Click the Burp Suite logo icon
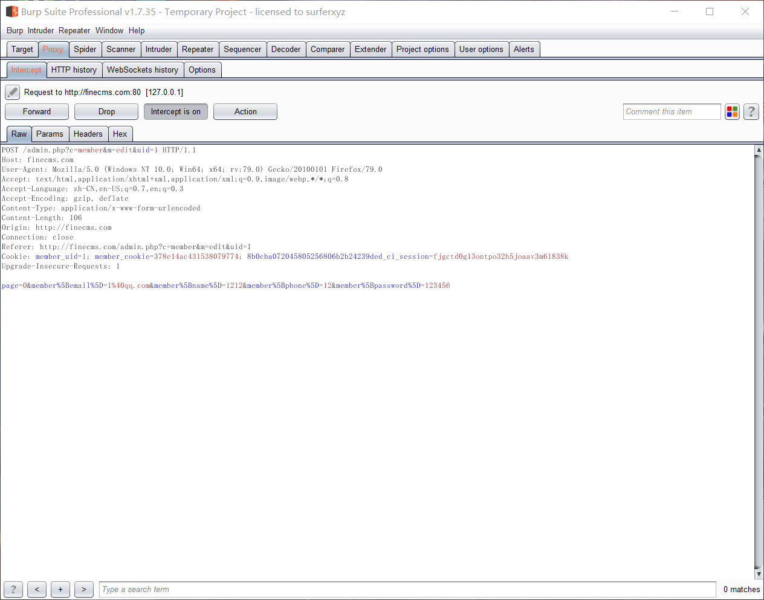This screenshot has width=764, height=600. coord(12,11)
